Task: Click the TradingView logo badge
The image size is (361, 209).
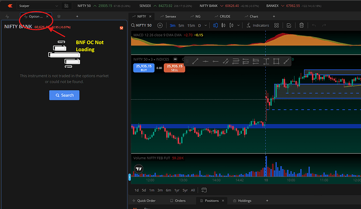Action: pos(139,169)
